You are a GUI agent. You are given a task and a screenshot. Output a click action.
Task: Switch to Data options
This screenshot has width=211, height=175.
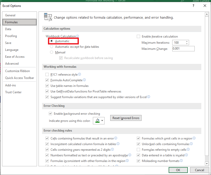tap(19, 29)
